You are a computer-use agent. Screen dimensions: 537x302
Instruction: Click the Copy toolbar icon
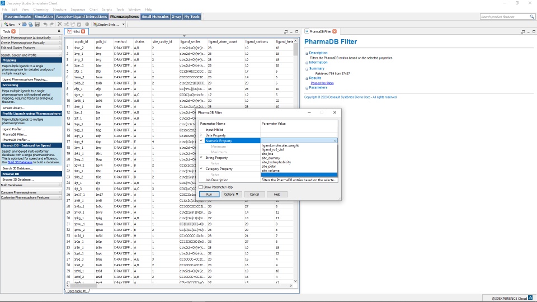pos(73,24)
